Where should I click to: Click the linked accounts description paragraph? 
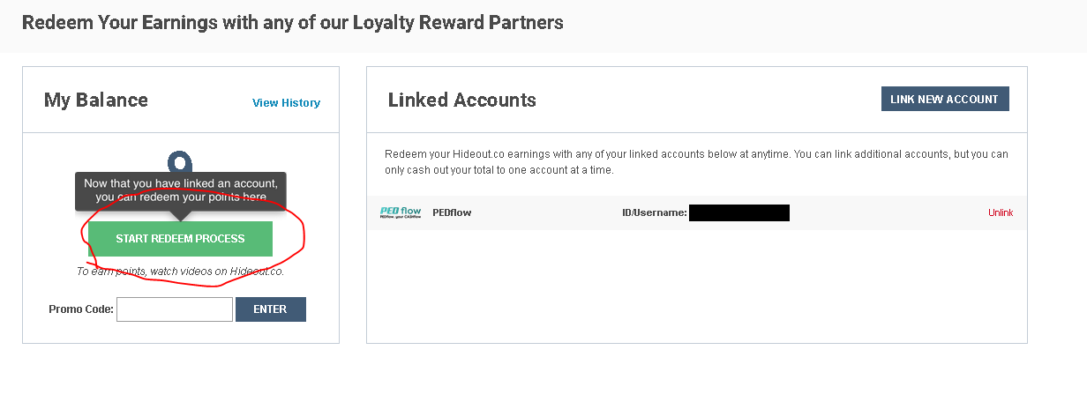[x=696, y=162]
